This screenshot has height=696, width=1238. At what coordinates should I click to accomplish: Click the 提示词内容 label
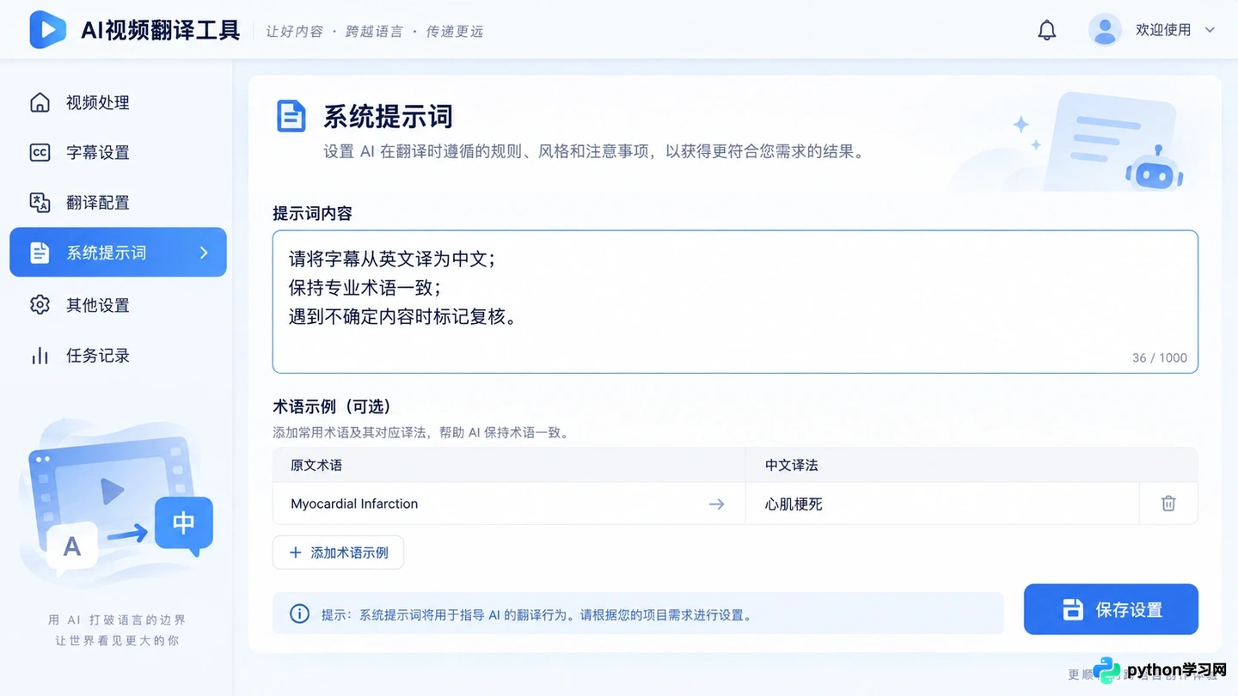(312, 213)
